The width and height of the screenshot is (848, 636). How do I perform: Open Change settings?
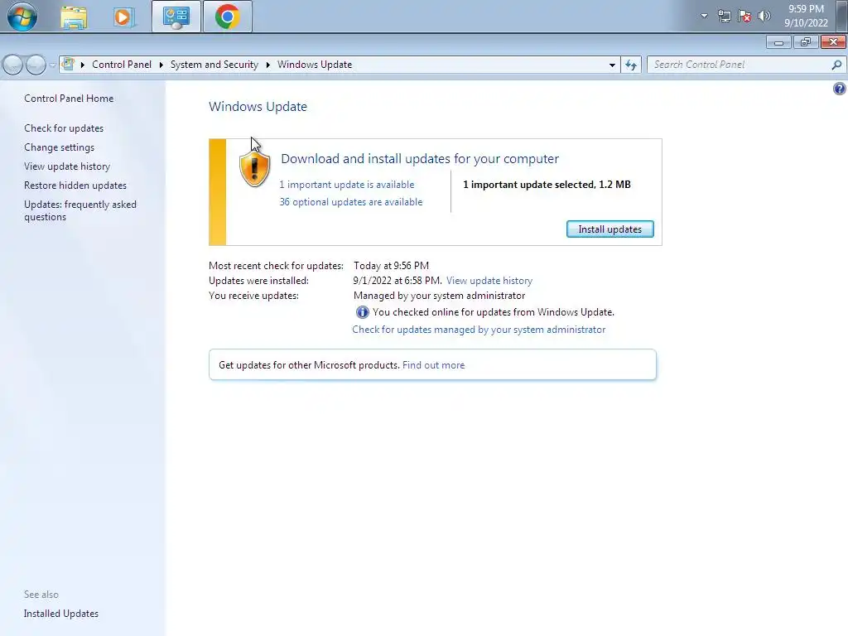tap(59, 147)
